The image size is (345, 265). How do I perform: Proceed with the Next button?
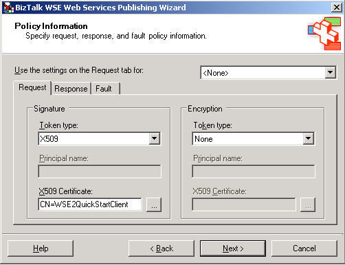[233, 248]
